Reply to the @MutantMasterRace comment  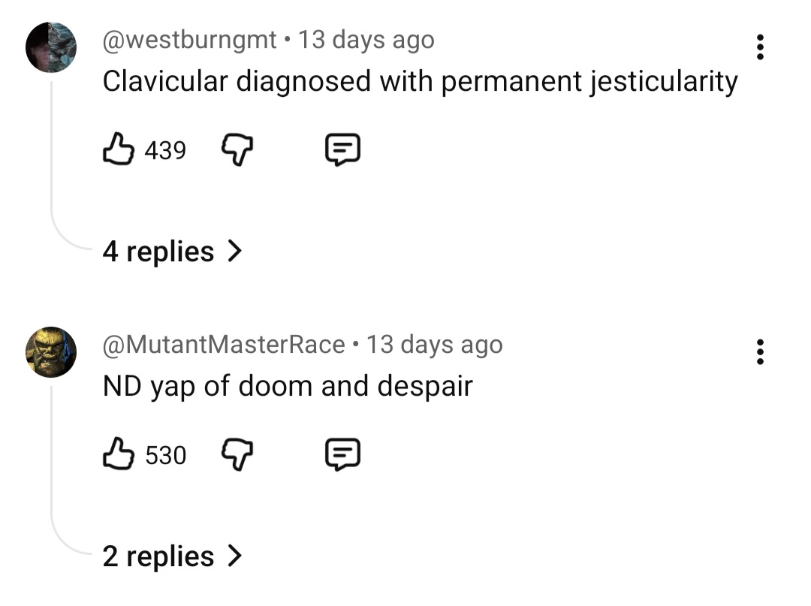[342, 455]
